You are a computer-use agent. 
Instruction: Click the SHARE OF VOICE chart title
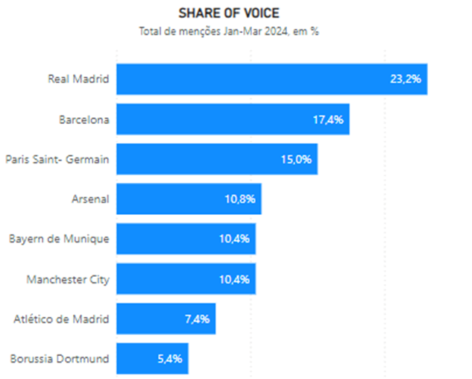click(x=230, y=14)
